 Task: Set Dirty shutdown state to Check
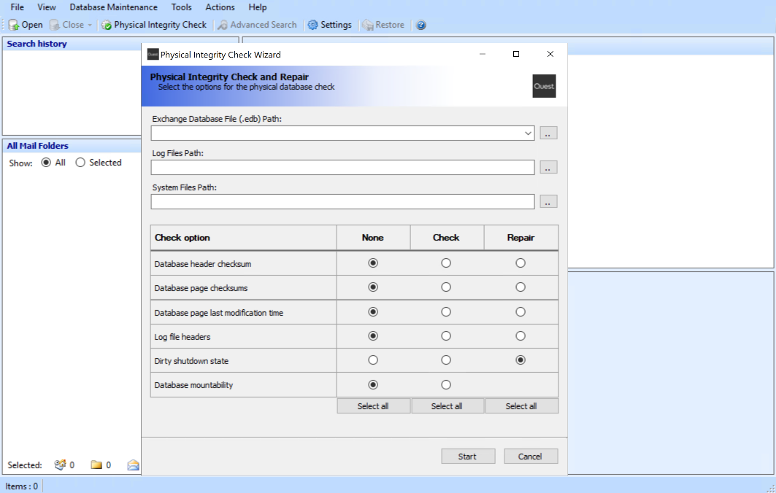[446, 360]
